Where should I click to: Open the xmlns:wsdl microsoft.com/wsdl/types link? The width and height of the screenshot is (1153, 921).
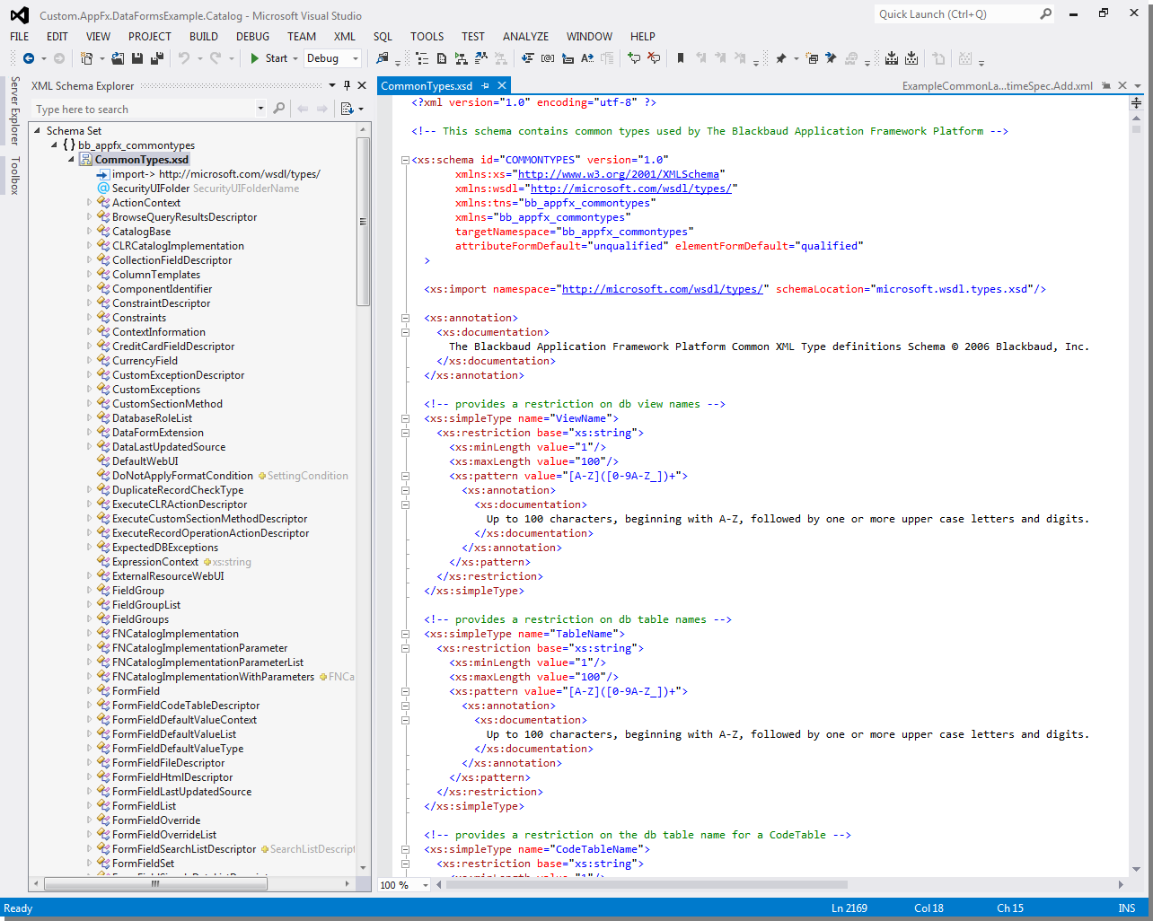coord(631,189)
